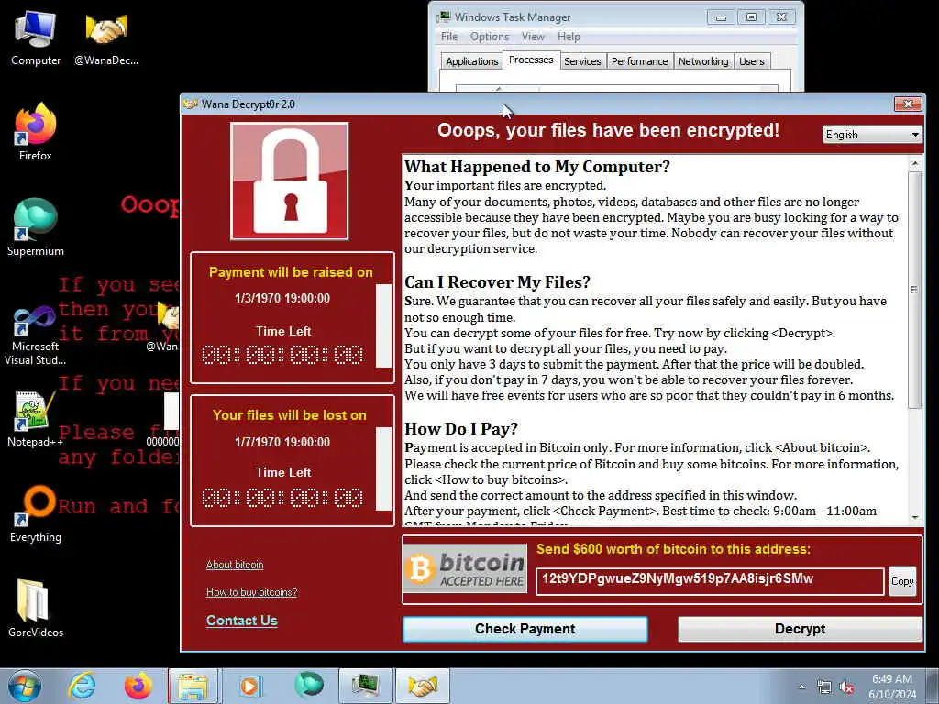The image size is (939, 704).
Task: Switch to Task Manager taskbar button
Action: (x=365, y=686)
